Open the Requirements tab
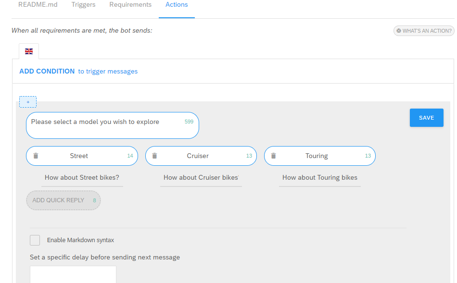The height and width of the screenshot is (283, 457). [x=130, y=5]
